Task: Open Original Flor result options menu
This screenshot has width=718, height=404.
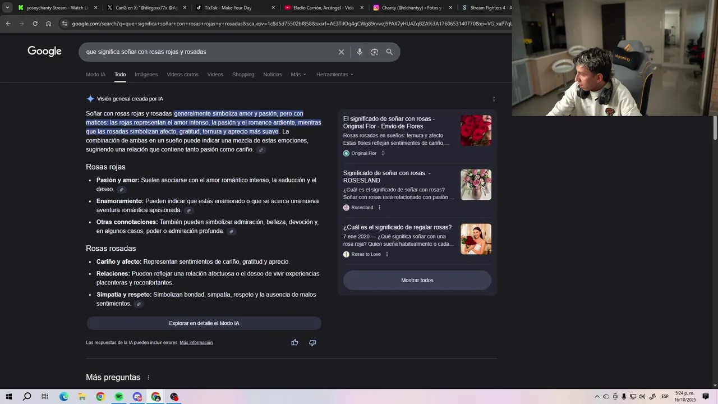Action: 383,153
